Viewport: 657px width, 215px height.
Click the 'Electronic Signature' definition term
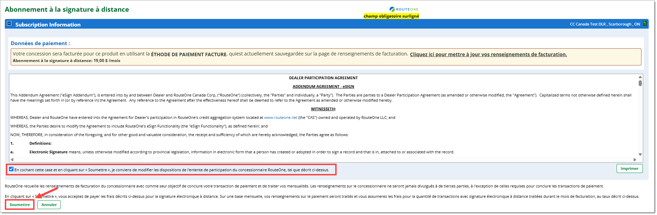[48, 152]
